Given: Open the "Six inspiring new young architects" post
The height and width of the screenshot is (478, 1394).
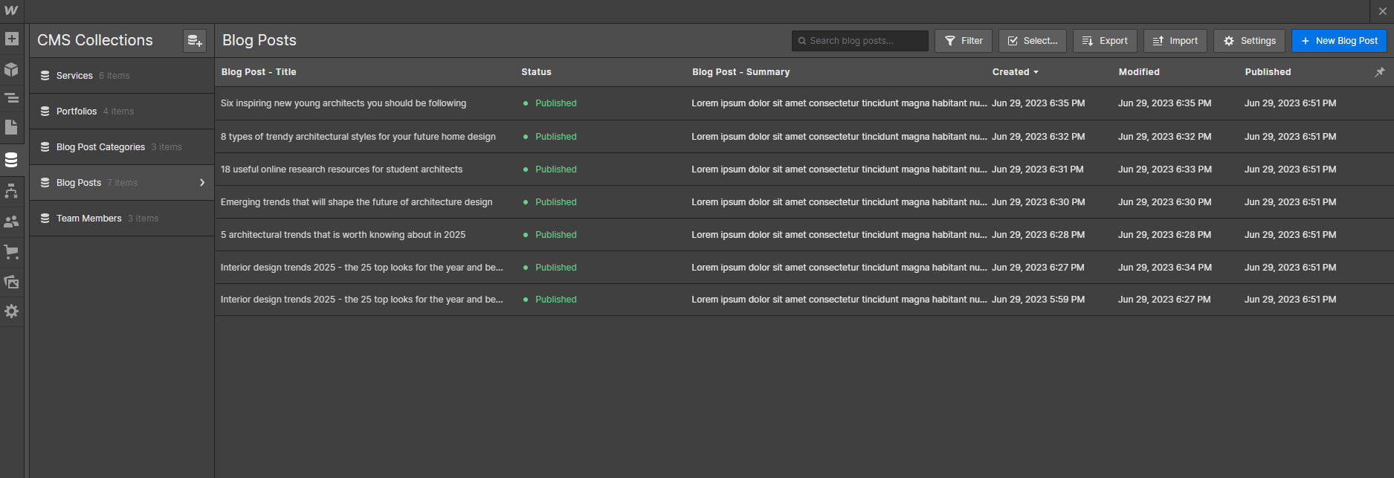Looking at the screenshot, I should point(343,103).
